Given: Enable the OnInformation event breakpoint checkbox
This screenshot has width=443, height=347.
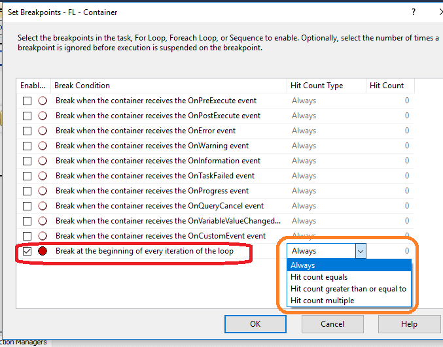Looking at the screenshot, I should coord(27,161).
